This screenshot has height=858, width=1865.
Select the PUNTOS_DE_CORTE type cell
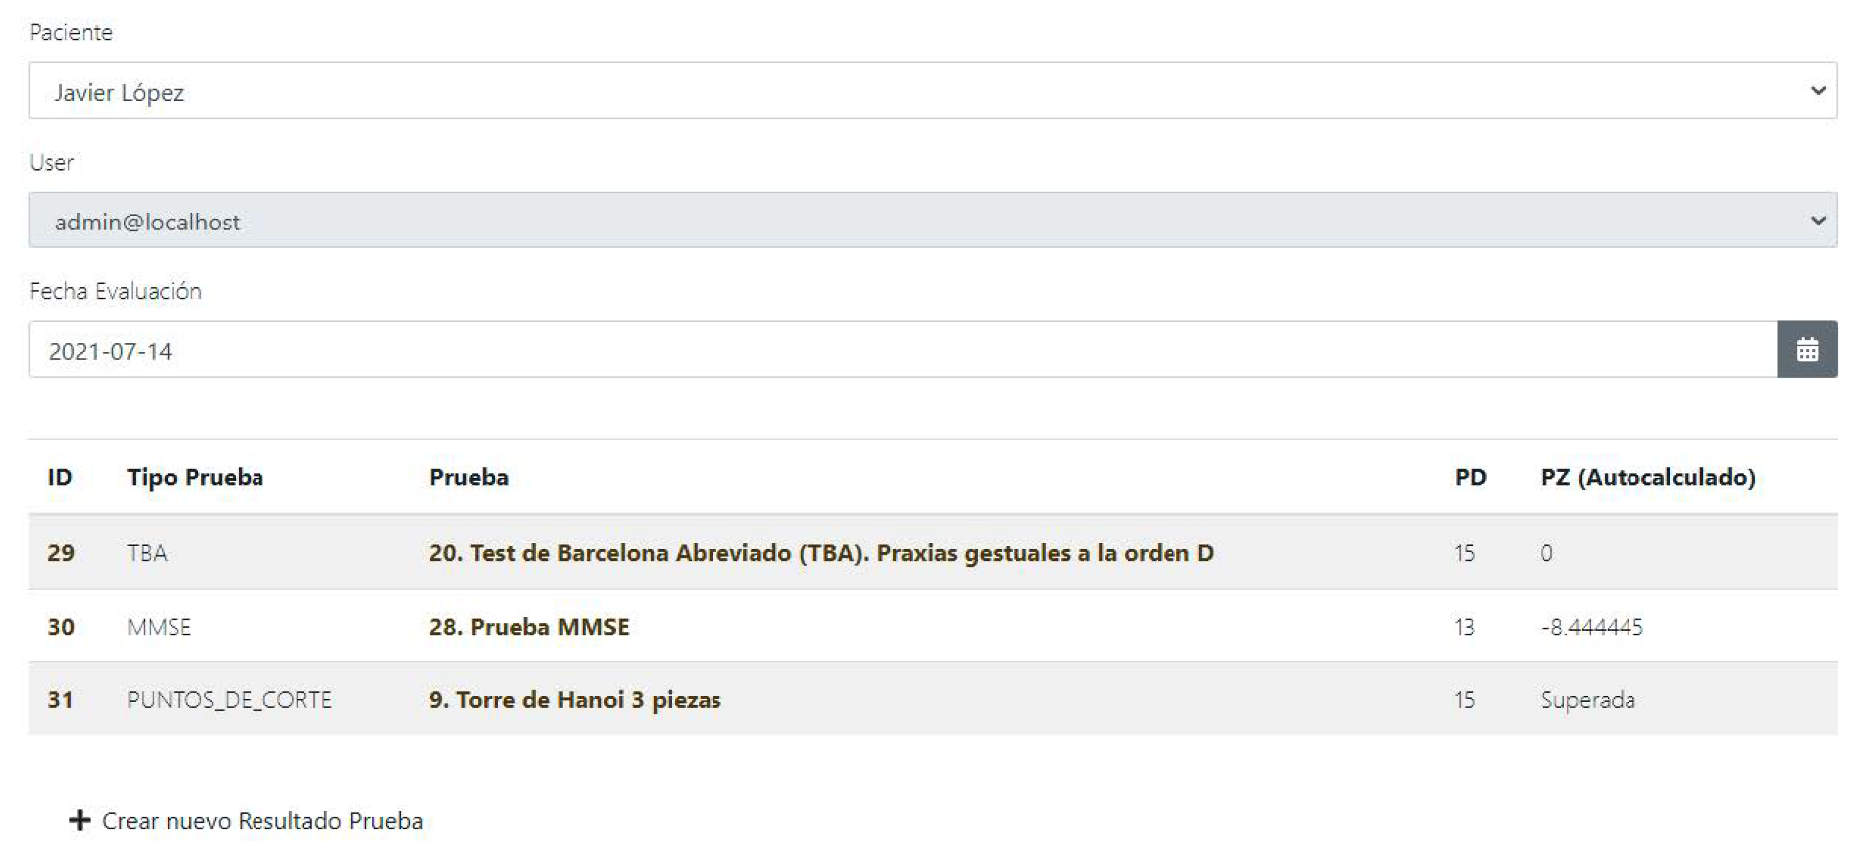tap(229, 700)
